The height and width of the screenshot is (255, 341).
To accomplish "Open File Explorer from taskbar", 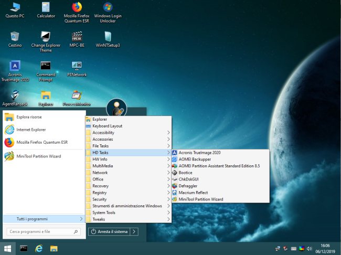I will pyautogui.click(x=54, y=249).
